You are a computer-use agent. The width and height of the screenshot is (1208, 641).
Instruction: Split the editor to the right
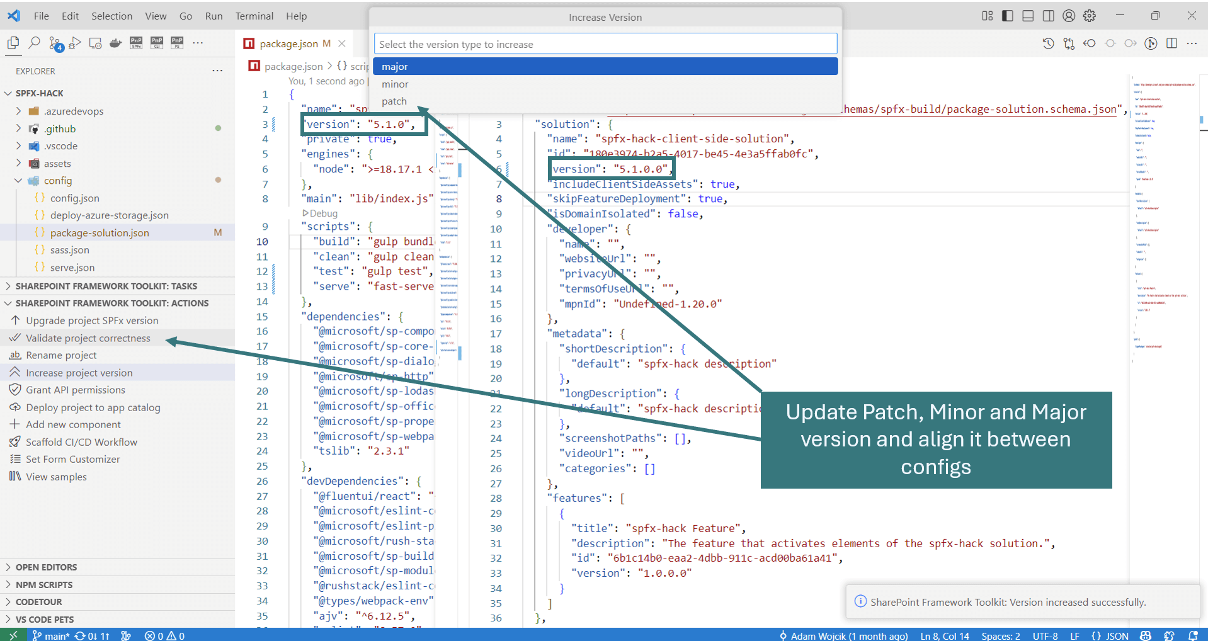pos(1171,43)
